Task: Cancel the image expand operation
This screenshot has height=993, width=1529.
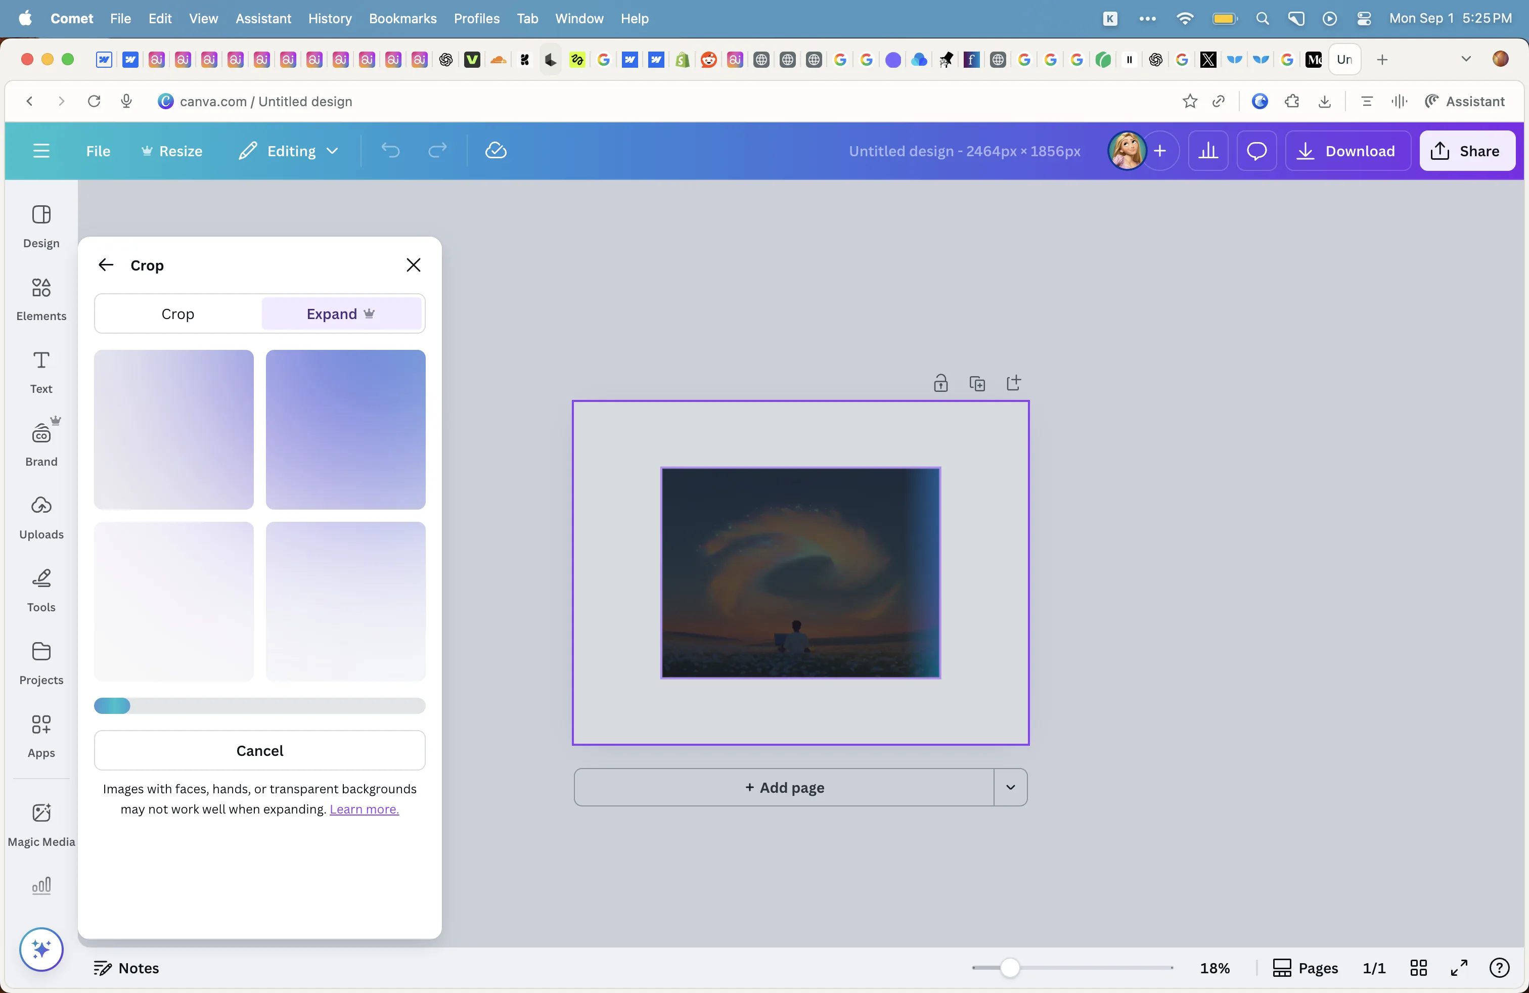Action: point(259,750)
